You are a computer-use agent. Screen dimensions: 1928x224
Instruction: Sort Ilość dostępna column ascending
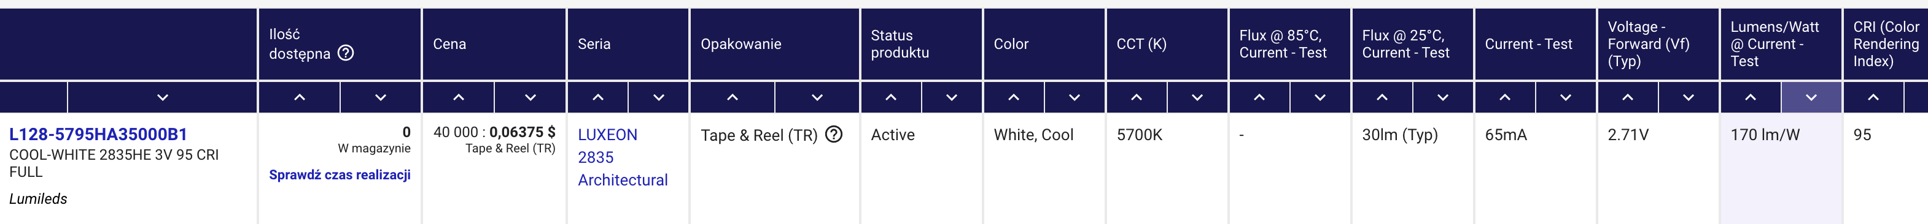coord(300,97)
